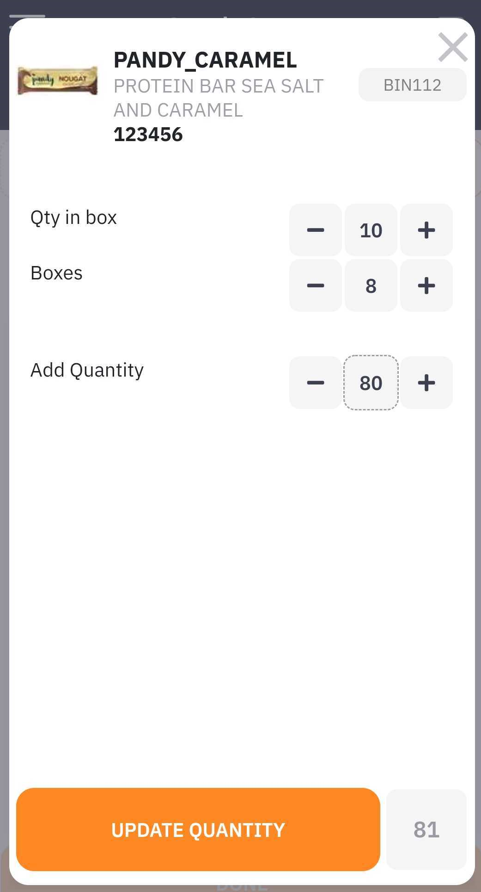Focus the Add Quantity field showing 80
The width and height of the screenshot is (481, 892).
pyautogui.click(x=371, y=383)
